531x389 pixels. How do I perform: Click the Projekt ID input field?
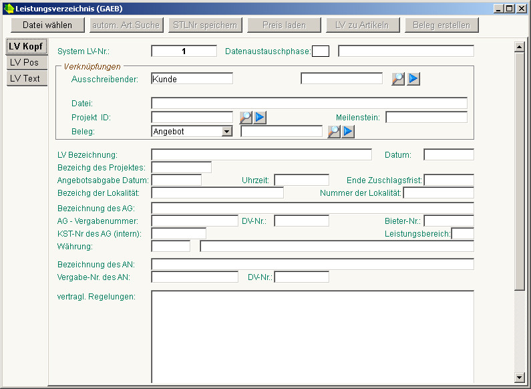[x=192, y=117]
